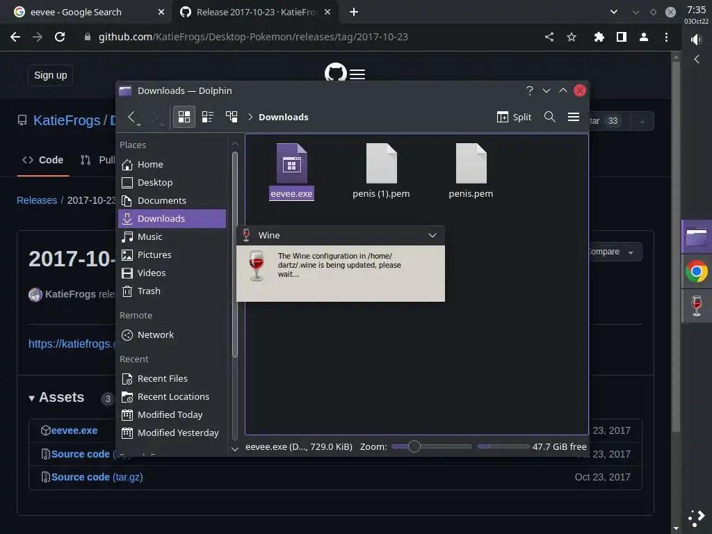Viewport: 712px width, 534px height.
Task: Open the Code tab on GitHub
Action: pos(42,160)
